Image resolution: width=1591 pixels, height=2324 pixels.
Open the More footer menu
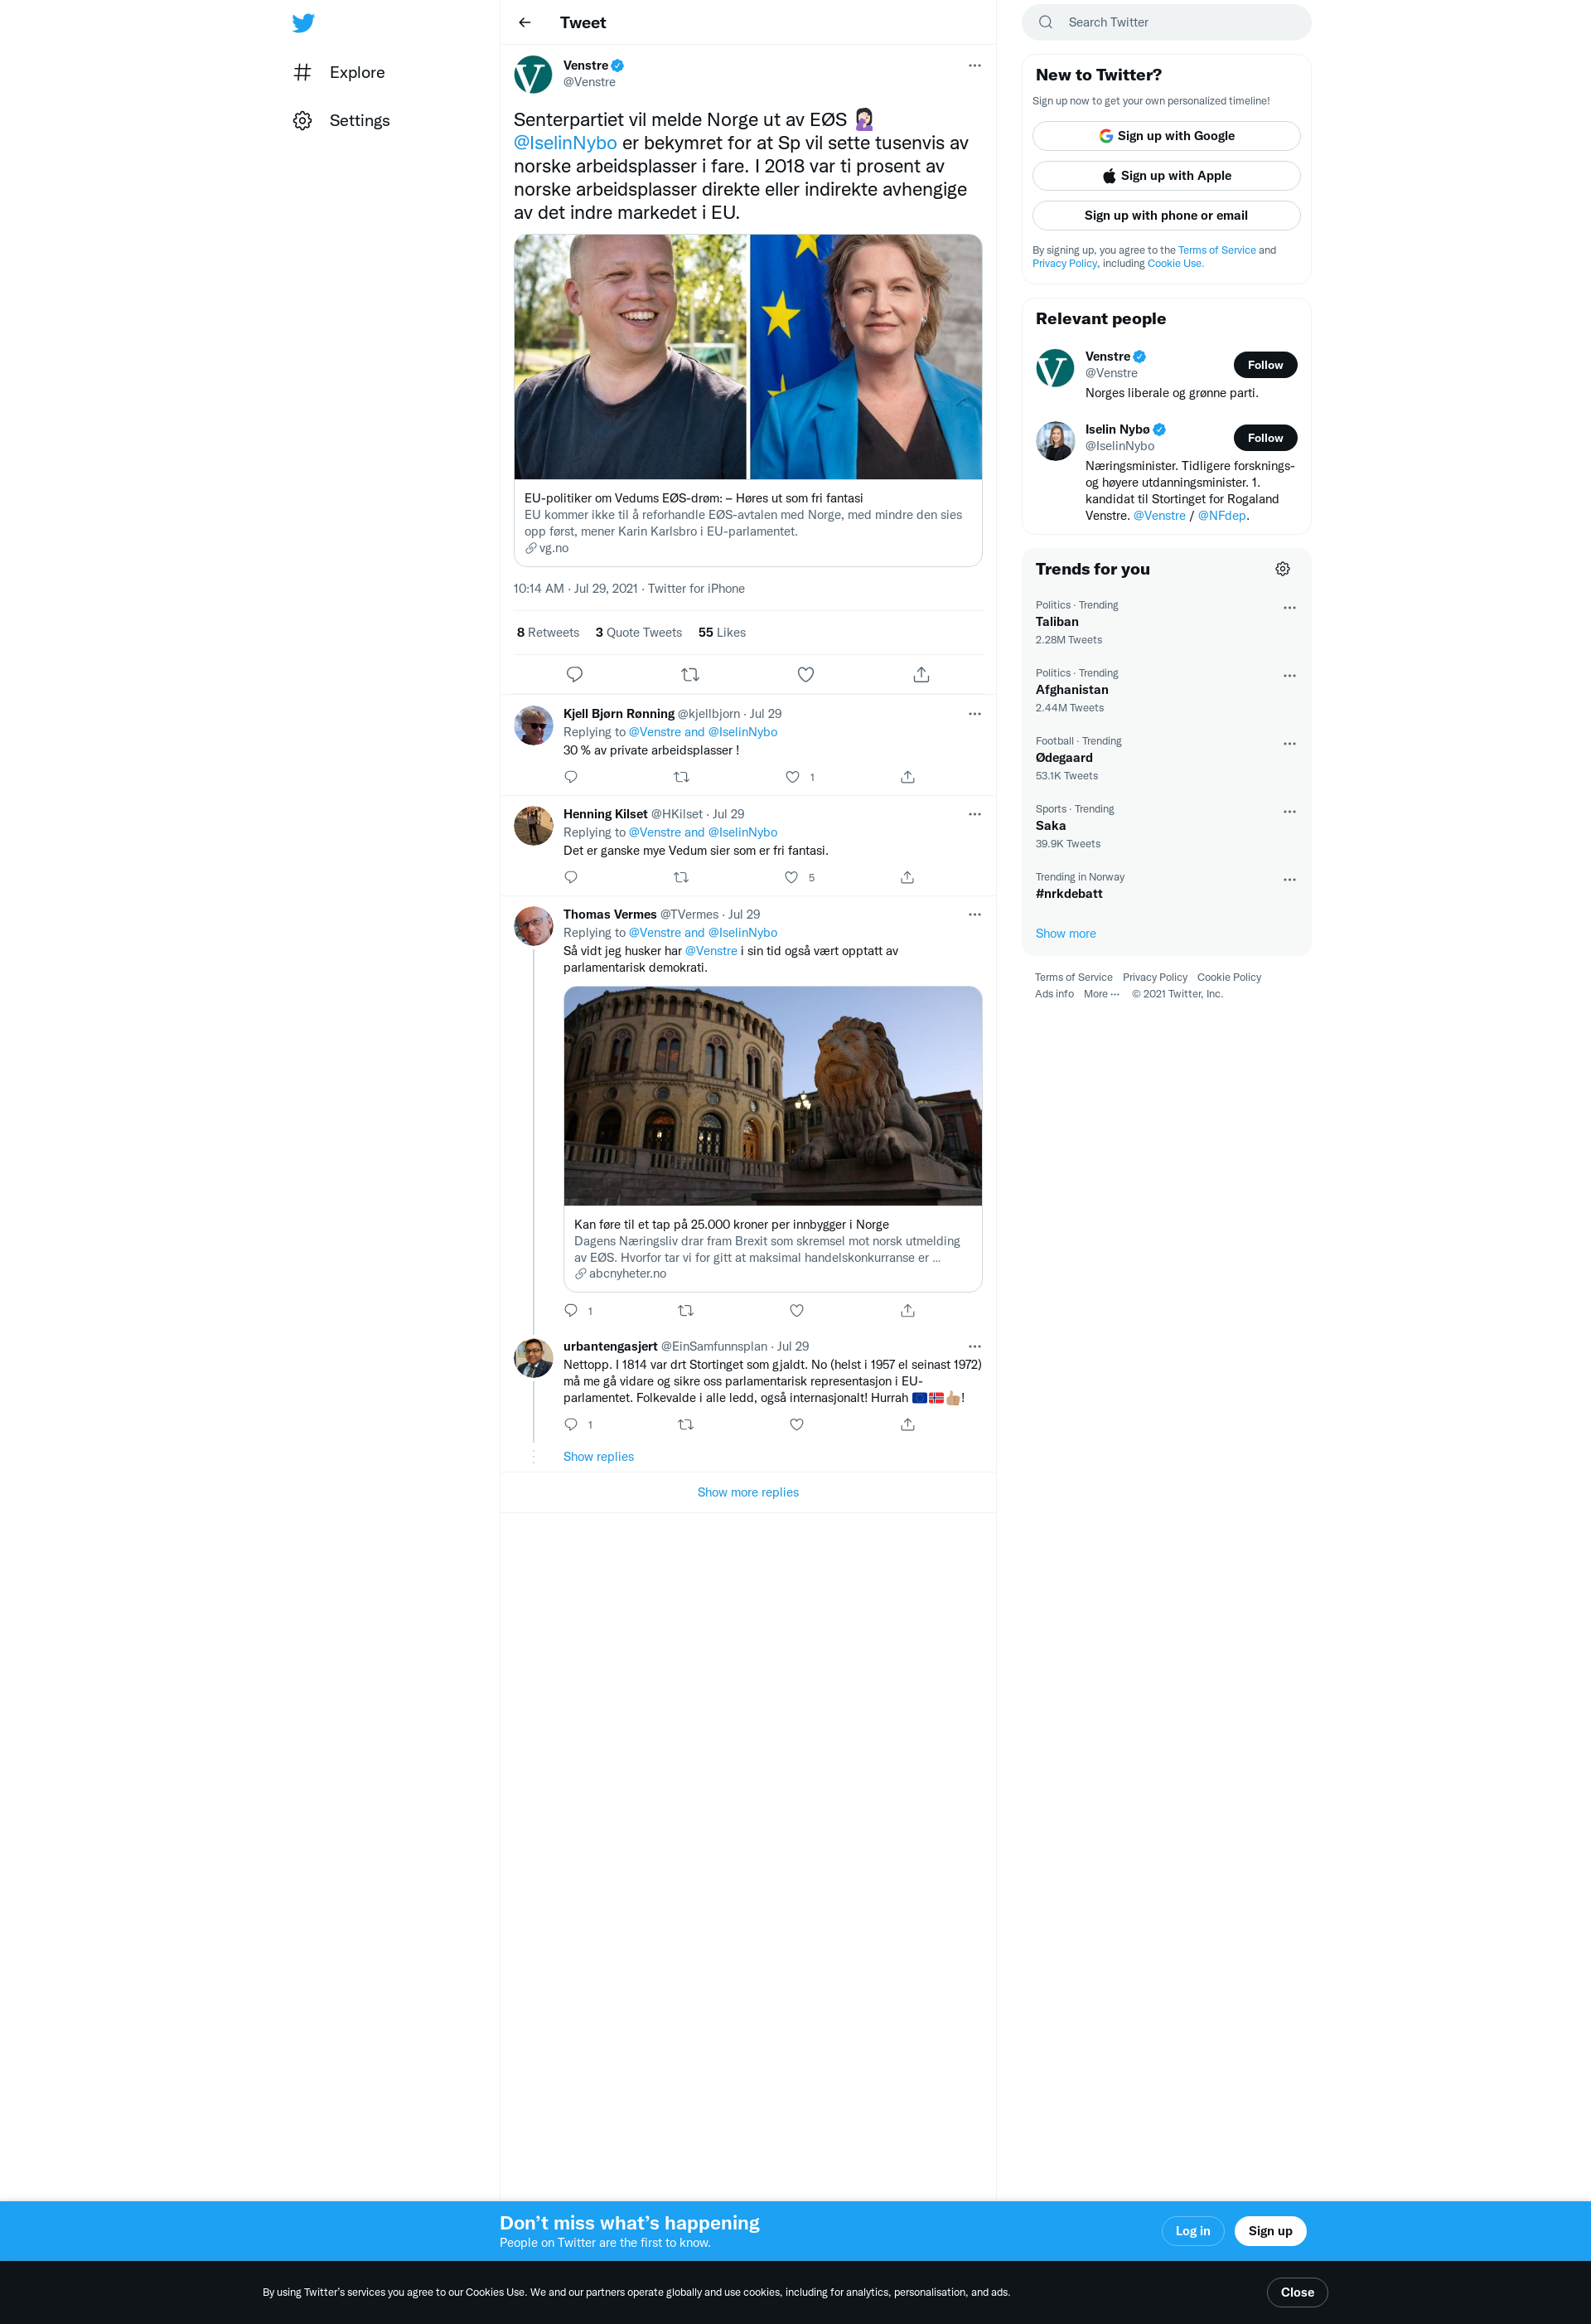tap(1100, 994)
